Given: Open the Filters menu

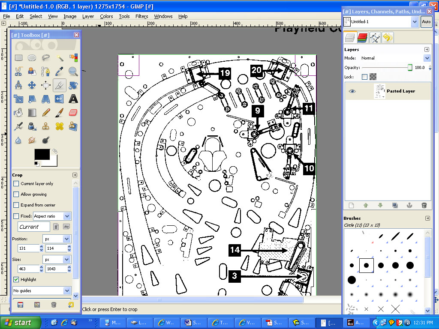Looking at the screenshot, I should point(141,16).
